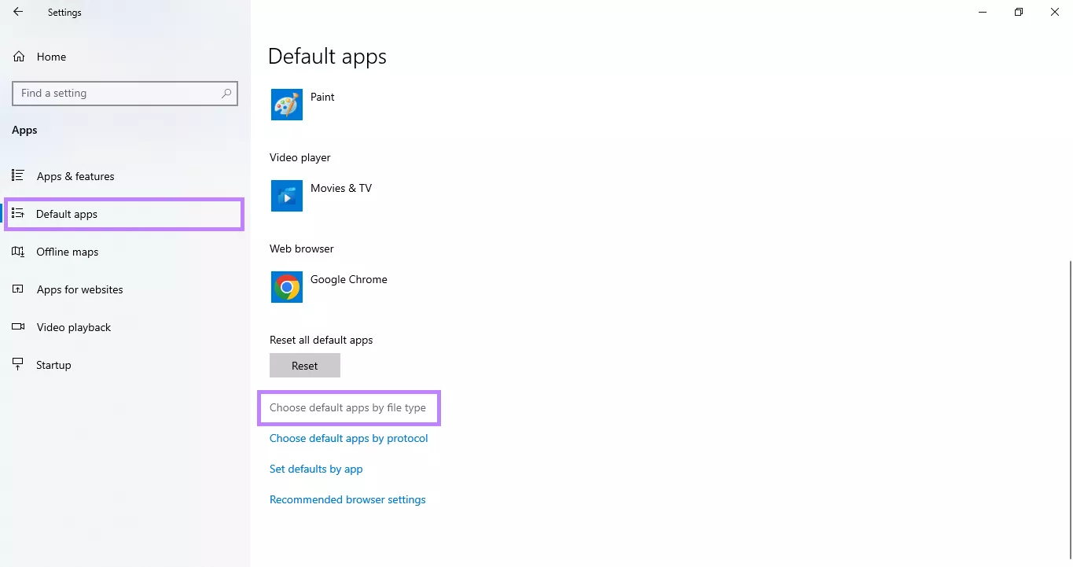Select the Offline maps icon in sidebar
Viewport: 1073px width, 567px height.
click(x=17, y=252)
